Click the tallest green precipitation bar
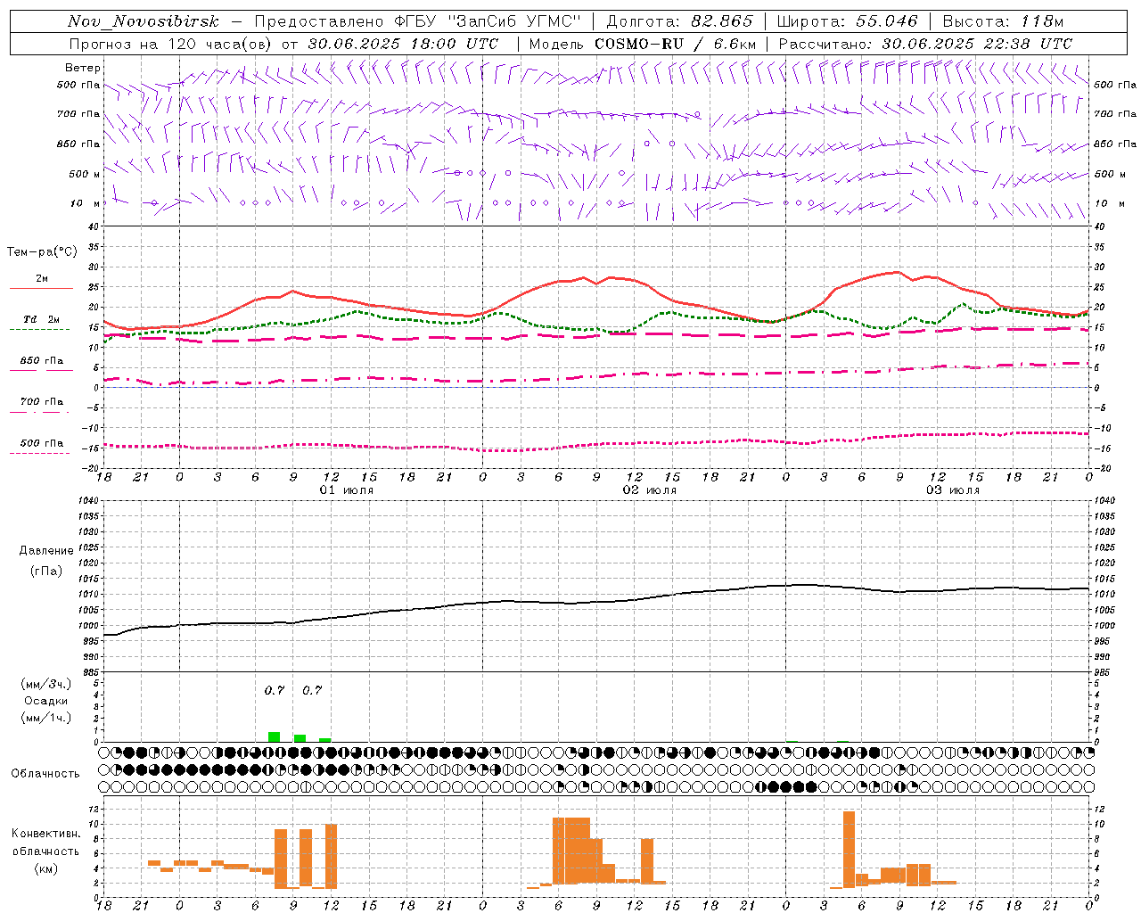 tap(275, 736)
